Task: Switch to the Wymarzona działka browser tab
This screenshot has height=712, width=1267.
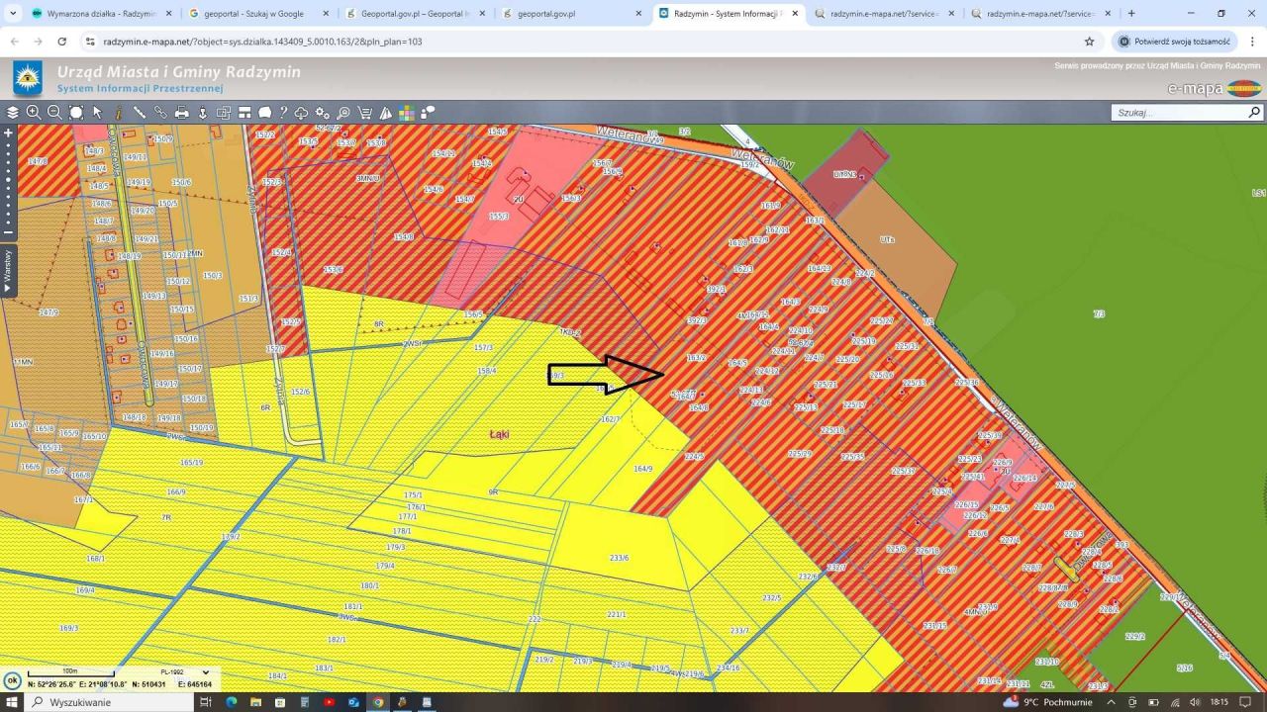Action: [x=99, y=14]
